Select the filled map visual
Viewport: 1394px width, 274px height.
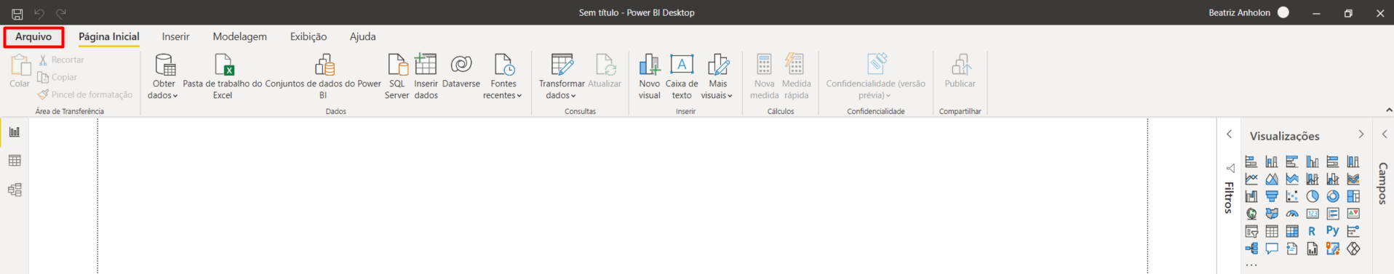tap(1272, 214)
